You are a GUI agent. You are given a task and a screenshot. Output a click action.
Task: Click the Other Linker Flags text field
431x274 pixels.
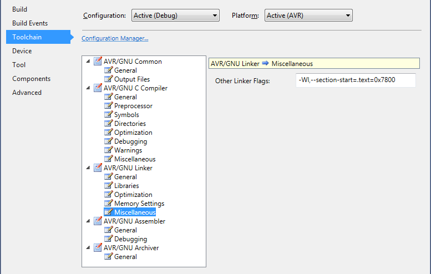pyautogui.click(x=356, y=81)
